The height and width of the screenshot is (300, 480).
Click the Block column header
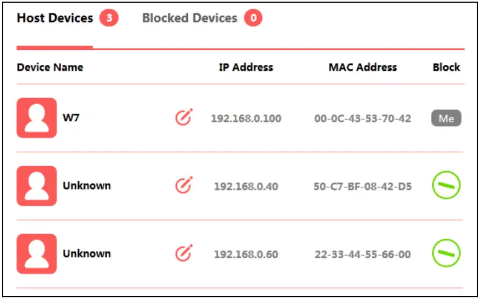coord(446,68)
